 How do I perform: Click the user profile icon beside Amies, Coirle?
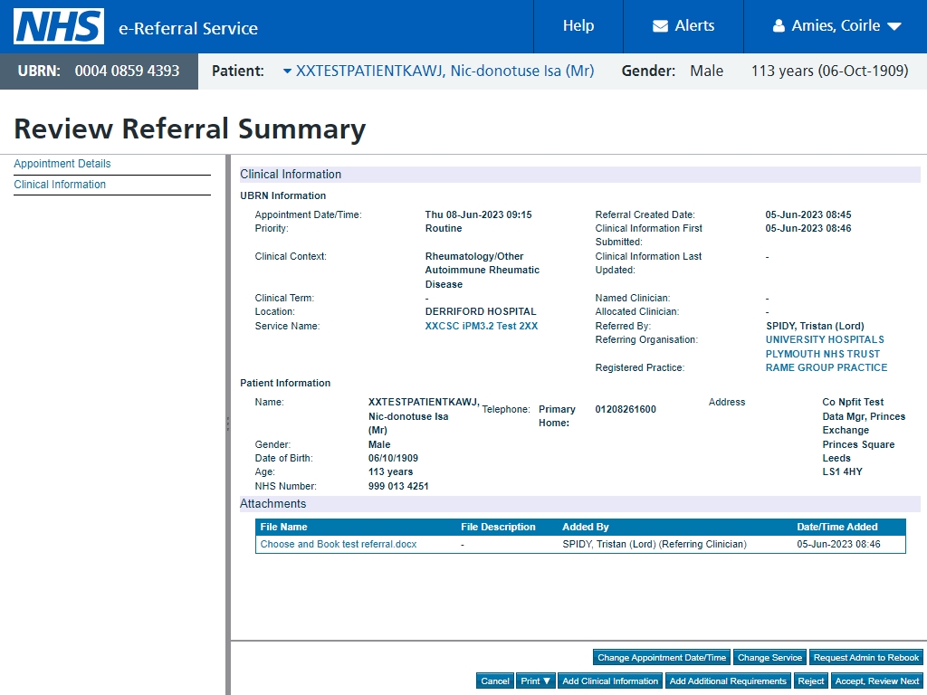[779, 26]
